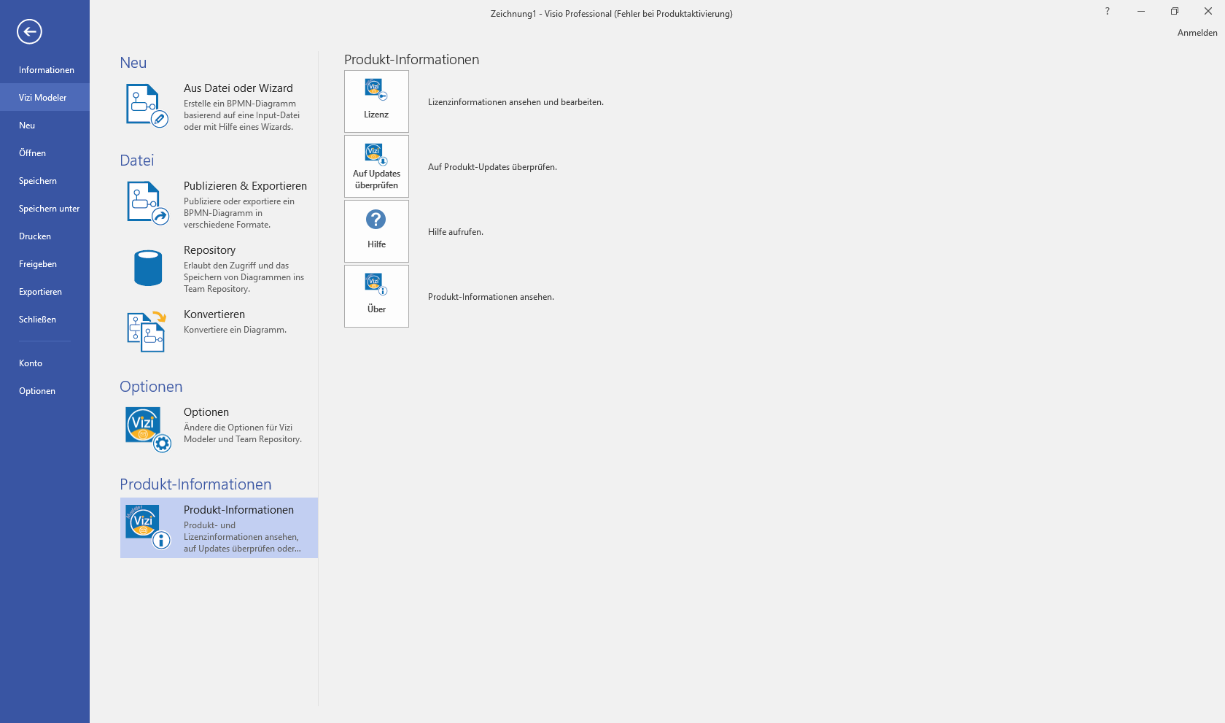The image size is (1225, 723).
Task: Open the Lizenz tile
Action: point(376,101)
